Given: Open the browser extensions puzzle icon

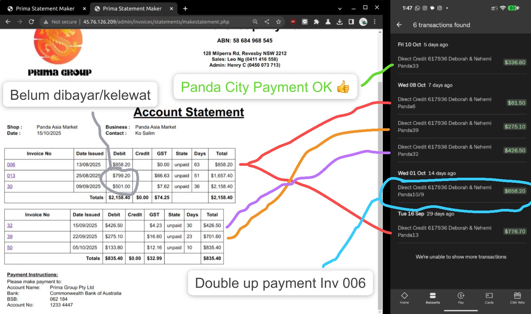Looking at the screenshot, I should click(316, 22).
